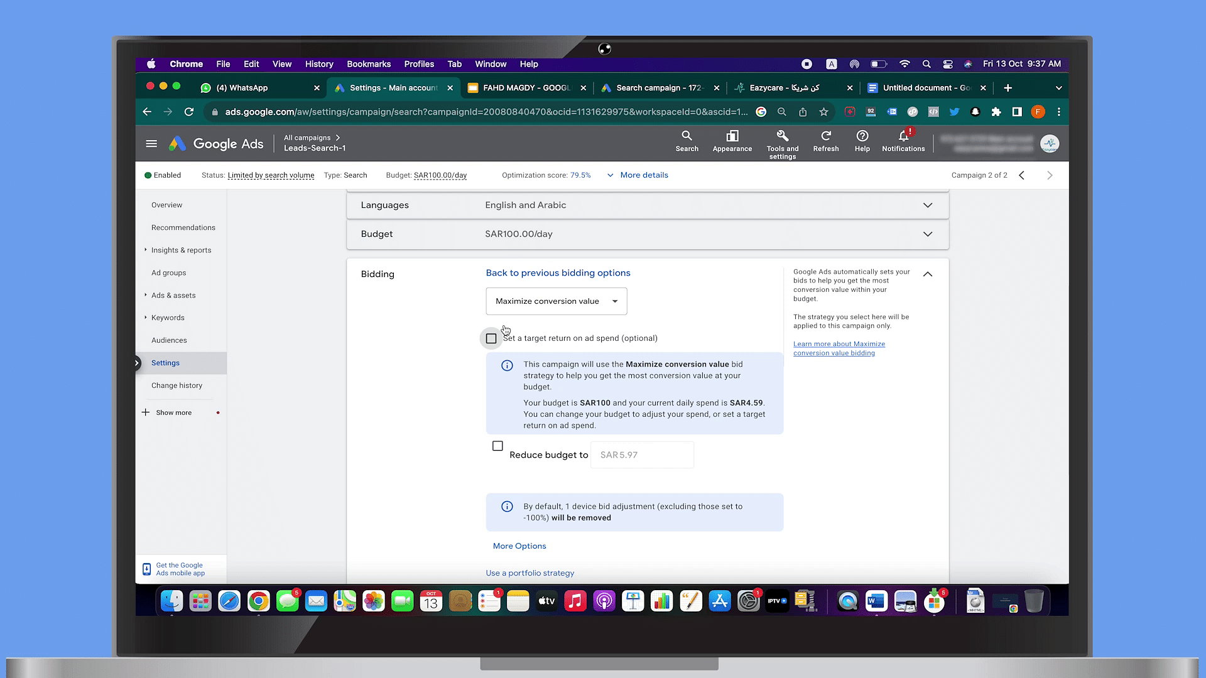
Task: Expand the Languages settings row
Action: [x=648, y=205]
